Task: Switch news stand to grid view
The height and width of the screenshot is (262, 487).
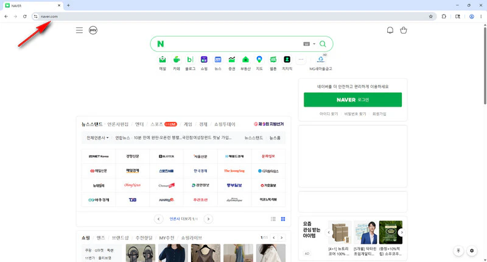Action: click(283, 219)
